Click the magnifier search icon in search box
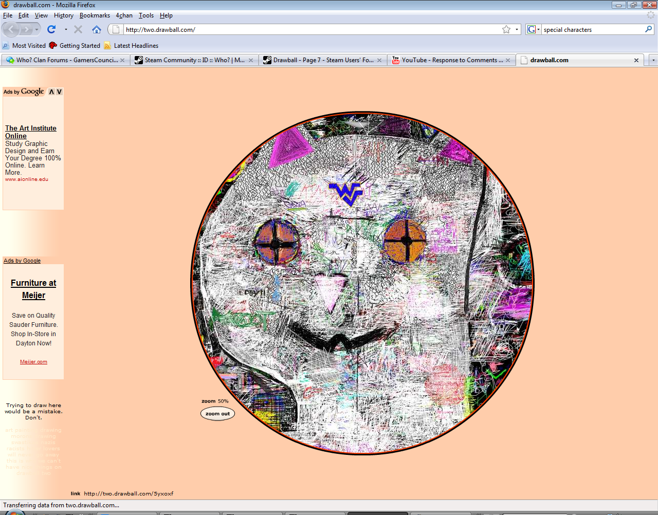Viewport: 658px width, 515px height. pyautogui.click(x=648, y=29)
